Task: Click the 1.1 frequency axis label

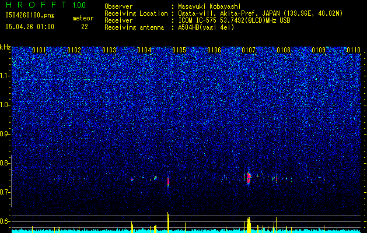Action: click(x=5, y=76)
